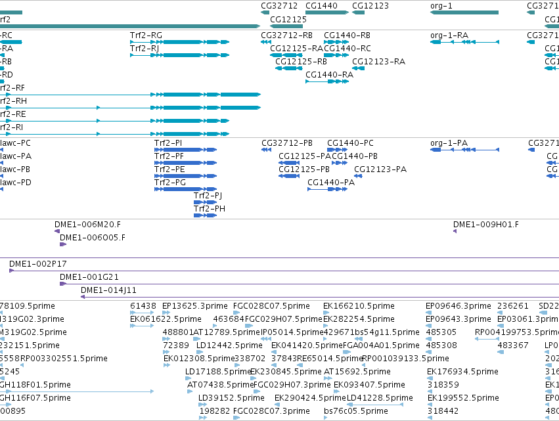The image size is (559, 421).
Task: Click the DME1-014J11 BAC label
Action: [x=108, y=290]
